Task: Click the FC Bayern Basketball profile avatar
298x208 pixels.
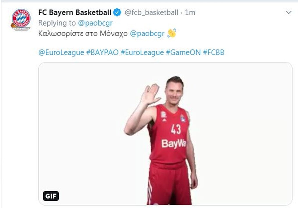Action: coord(21,20)
